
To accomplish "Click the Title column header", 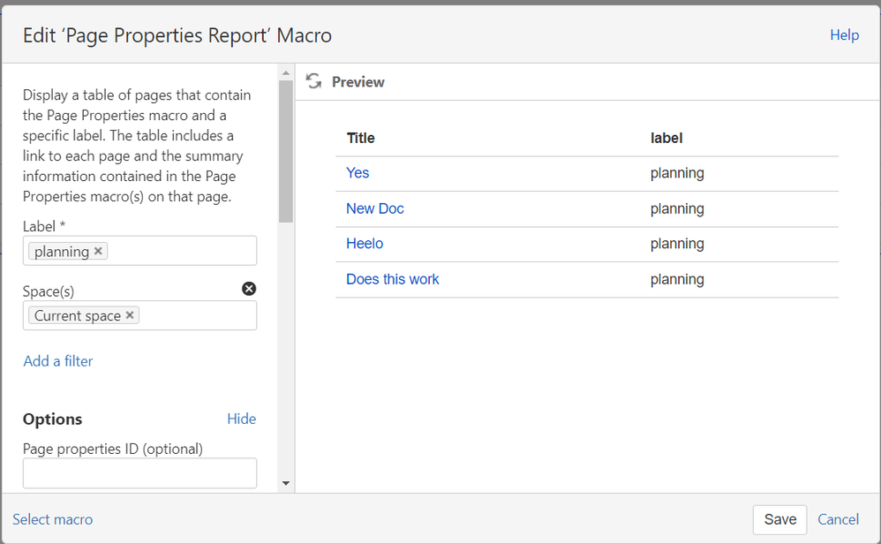I will click(361, 138).
